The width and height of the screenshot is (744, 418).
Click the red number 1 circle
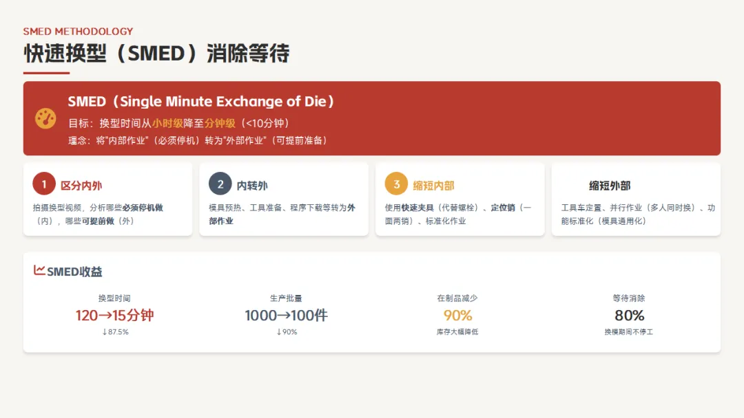click(43, 184)
